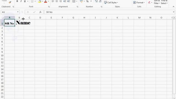Collapse the ribbon
The image size is (176, 99).
174,7
